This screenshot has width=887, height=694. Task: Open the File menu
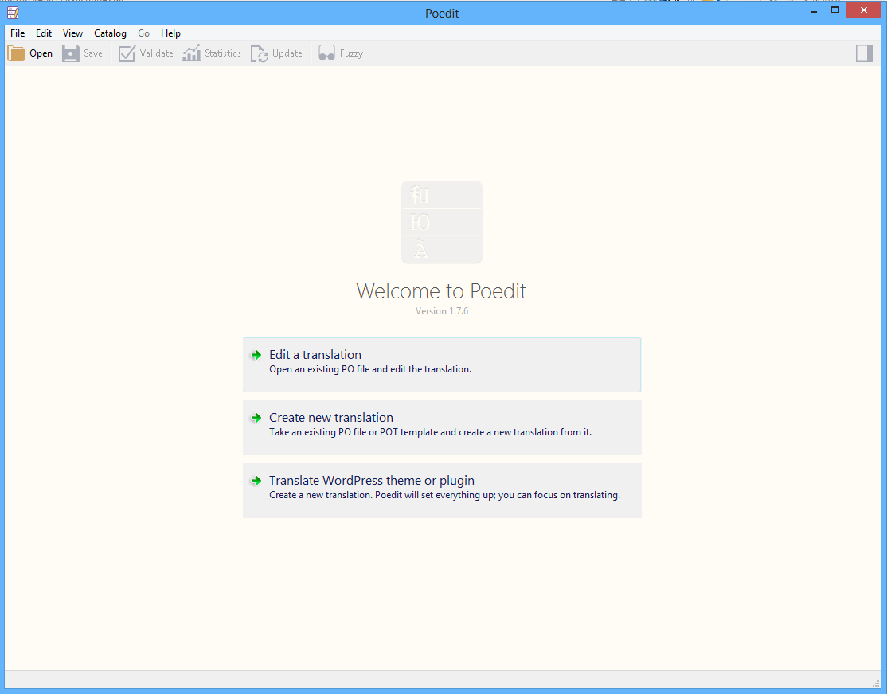18,33
